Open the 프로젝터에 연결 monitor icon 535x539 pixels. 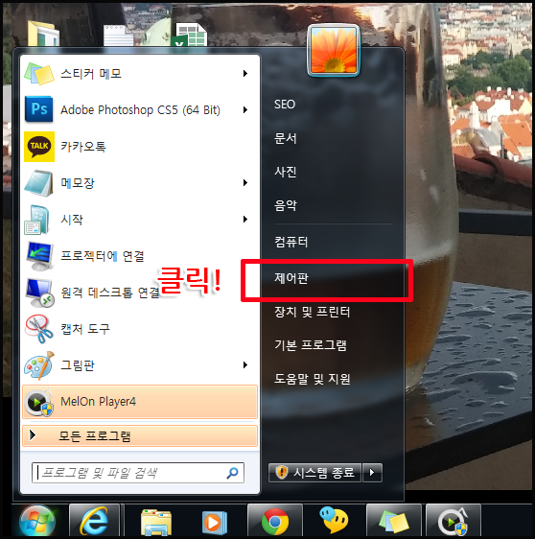pyautogui.click(x=40, y=256)
